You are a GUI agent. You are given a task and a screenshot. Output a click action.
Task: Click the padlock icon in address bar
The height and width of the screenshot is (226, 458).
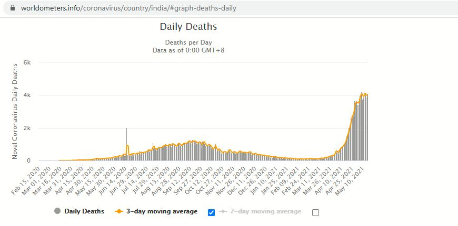11,8
